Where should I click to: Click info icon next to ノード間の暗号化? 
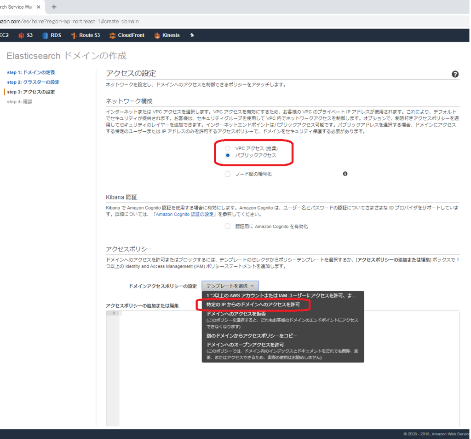click(x=345, y=174)
